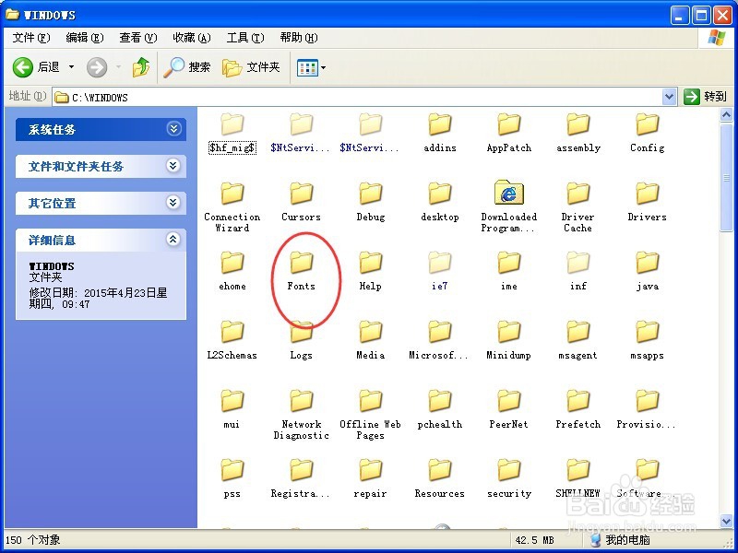Open the Fonts folder

pos(301,265)
